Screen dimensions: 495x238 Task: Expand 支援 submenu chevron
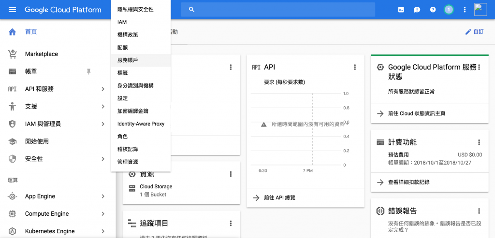pyautogui.click(x=103, y=107)
